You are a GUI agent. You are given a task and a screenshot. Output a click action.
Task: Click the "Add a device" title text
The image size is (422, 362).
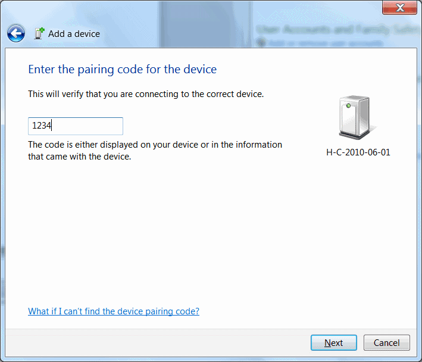(74, 34)
